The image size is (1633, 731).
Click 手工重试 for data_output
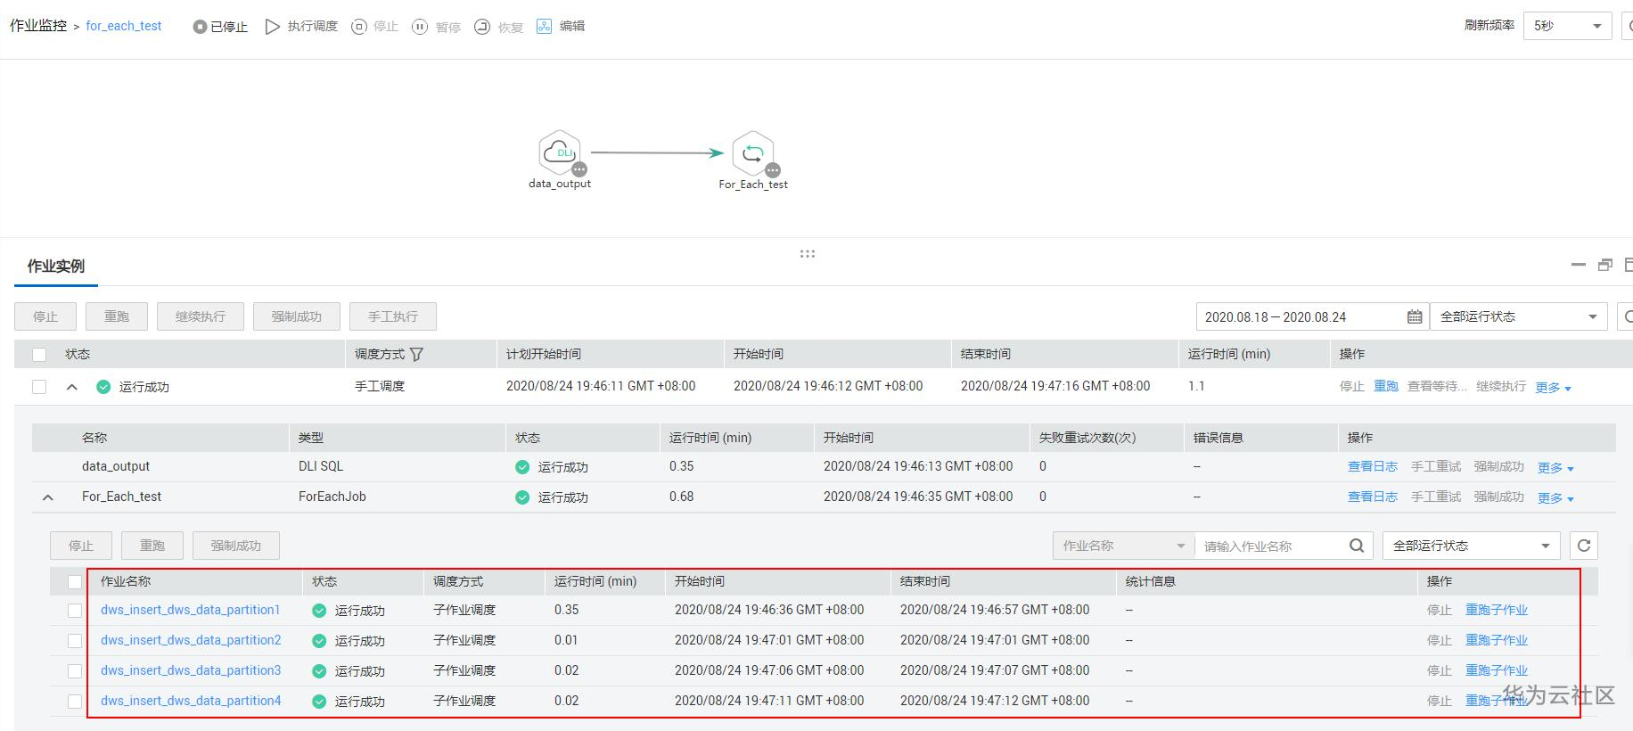(1436, 466)
